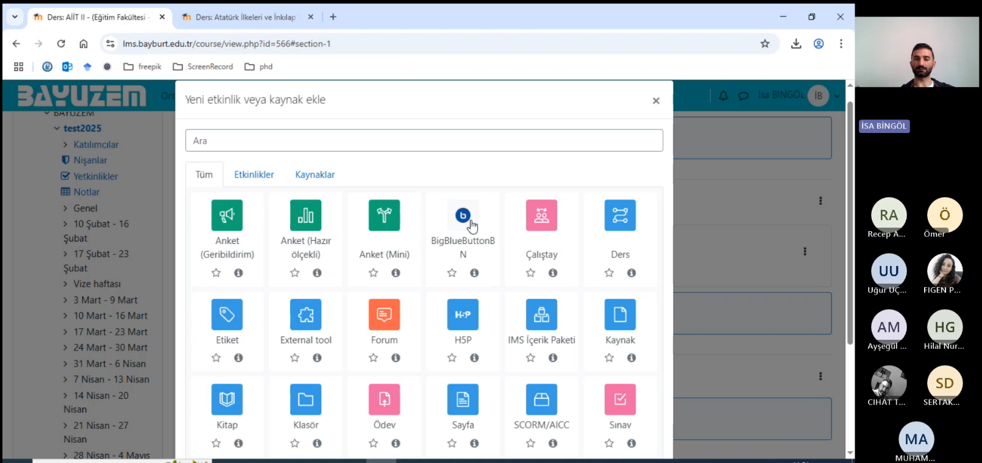
Task: Choose the Forum activity icon
Action: pyautogui.click(x=384, y=315)
